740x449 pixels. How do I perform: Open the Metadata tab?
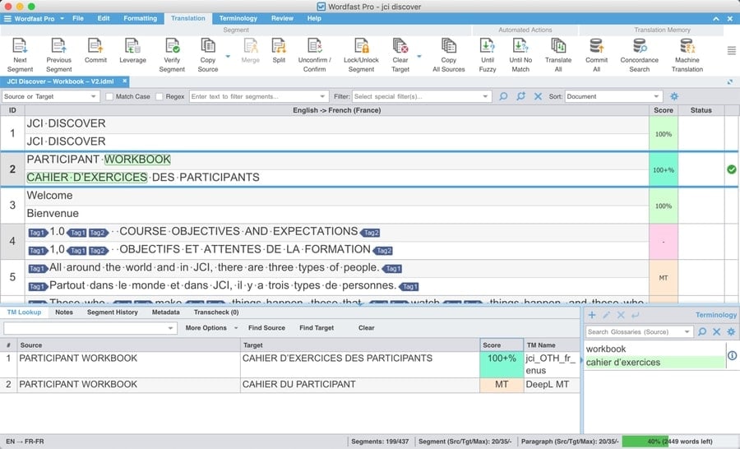click(165, 312)
